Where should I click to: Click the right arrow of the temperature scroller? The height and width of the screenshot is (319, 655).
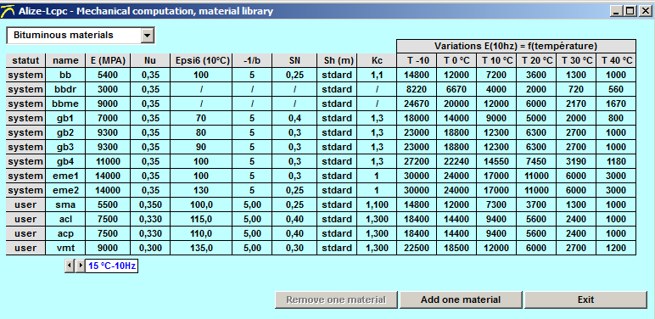pos(80,266)
